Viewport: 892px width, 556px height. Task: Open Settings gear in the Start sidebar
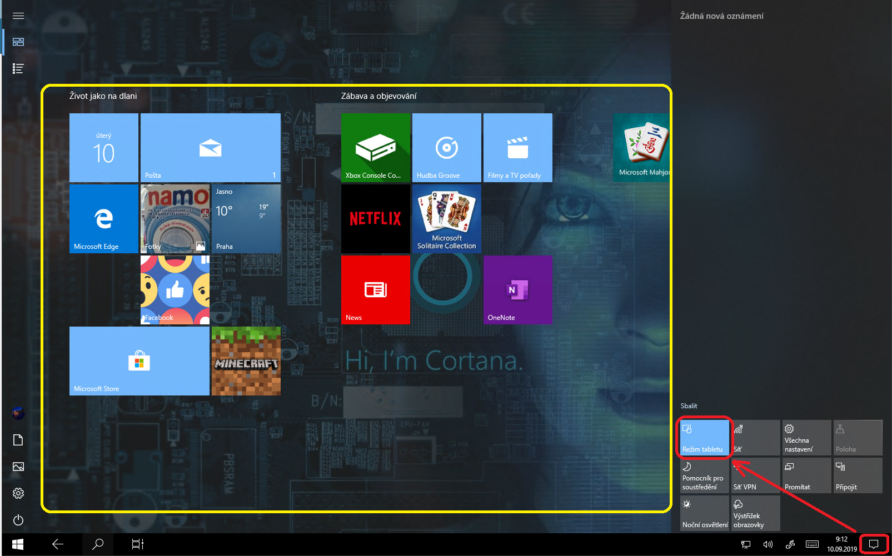point(18,493)
